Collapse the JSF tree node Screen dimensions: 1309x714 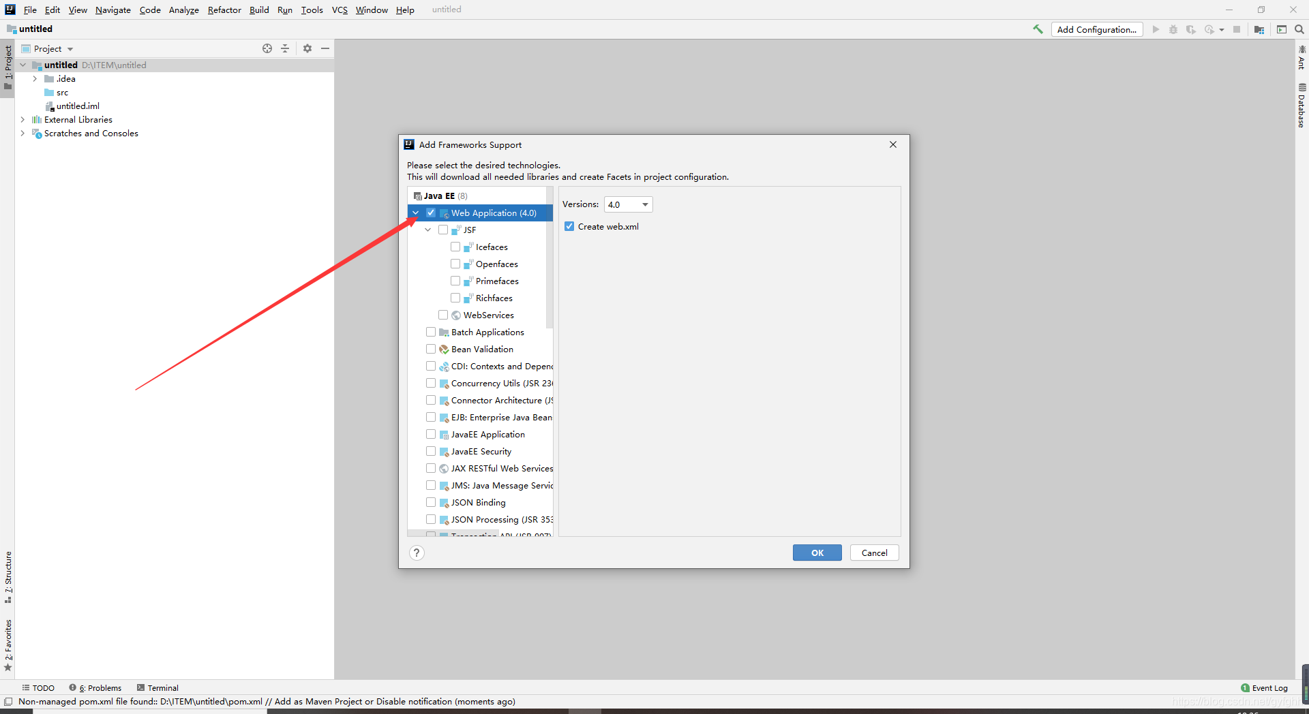pyautogui.click(x=427, y=230)
